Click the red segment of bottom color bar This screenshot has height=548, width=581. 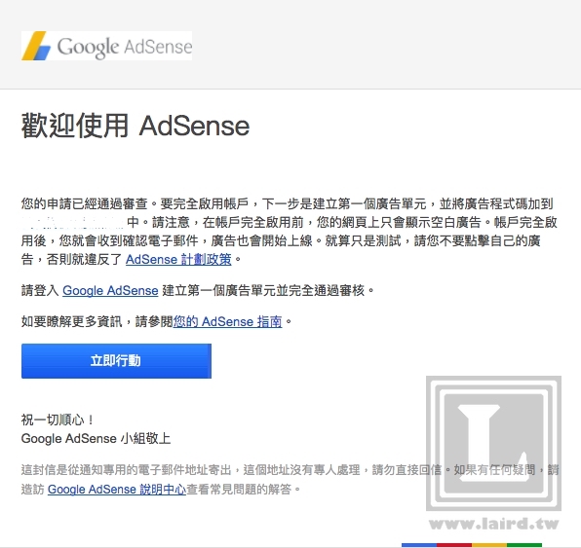click(454, 545)
